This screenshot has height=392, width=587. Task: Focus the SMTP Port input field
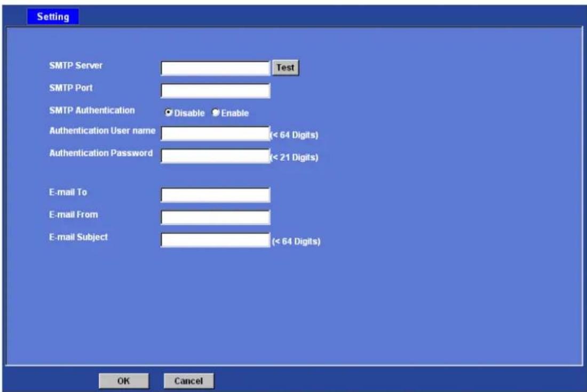point(215,91)
